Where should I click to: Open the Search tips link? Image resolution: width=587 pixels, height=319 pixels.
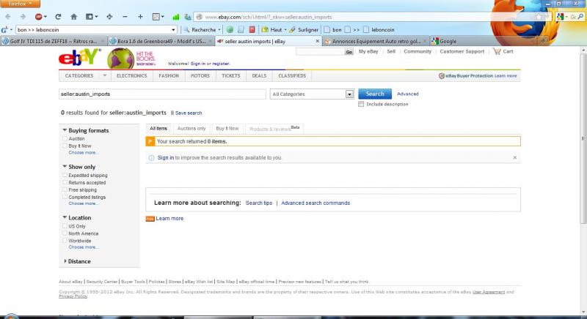259,203
